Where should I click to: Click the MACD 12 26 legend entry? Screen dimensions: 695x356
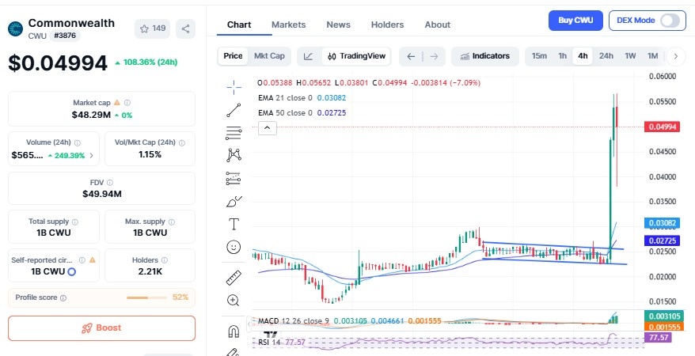(x=349, y=320)
